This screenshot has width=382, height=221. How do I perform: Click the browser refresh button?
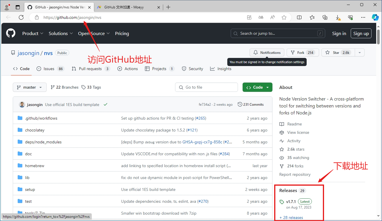[x=21, y=17]
